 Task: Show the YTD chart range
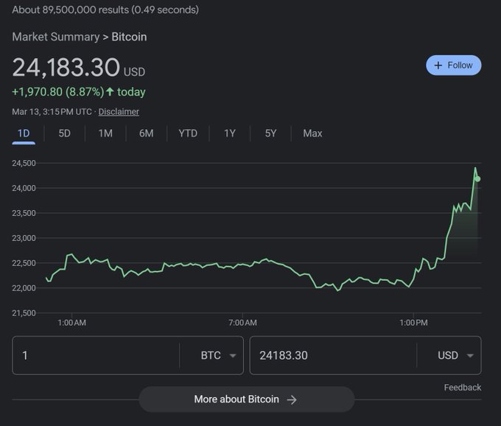[x=188, y=133]
